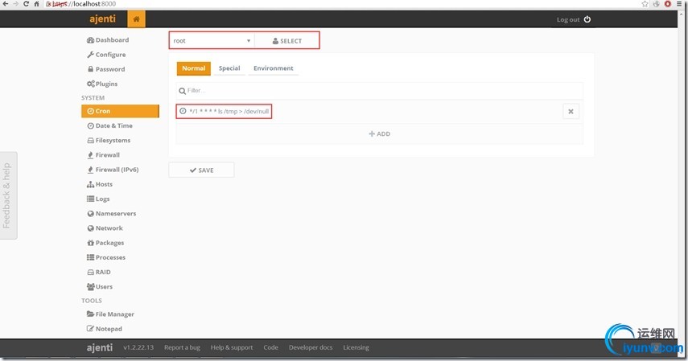Click the browser forward arrow
This screenshot has height=361, width=688.
click(x=16, y=3)
